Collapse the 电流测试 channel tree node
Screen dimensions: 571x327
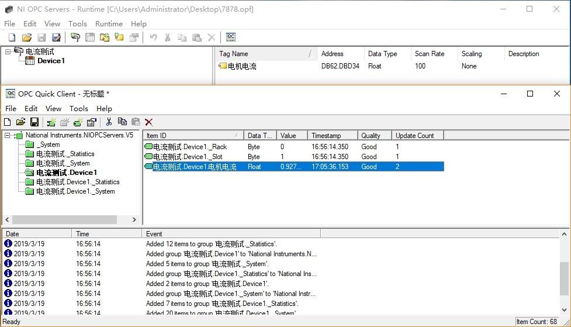pyautogui.click(x=8, y=51)
